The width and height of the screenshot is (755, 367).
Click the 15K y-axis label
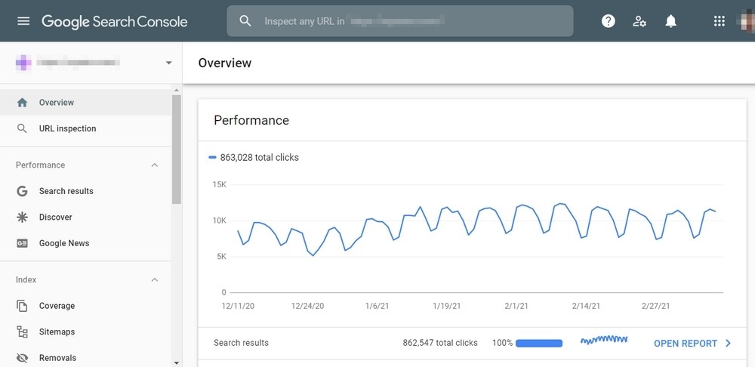[x=220, y=185]
